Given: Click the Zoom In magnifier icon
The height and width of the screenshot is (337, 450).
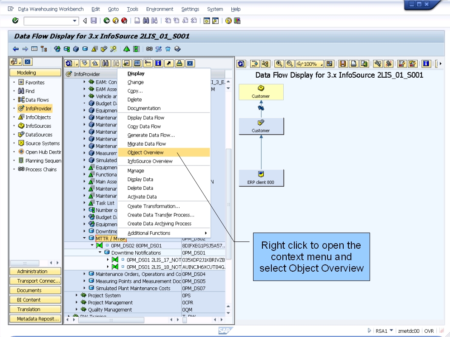Looking at the screenshot, I should click(x=279, y=64).
